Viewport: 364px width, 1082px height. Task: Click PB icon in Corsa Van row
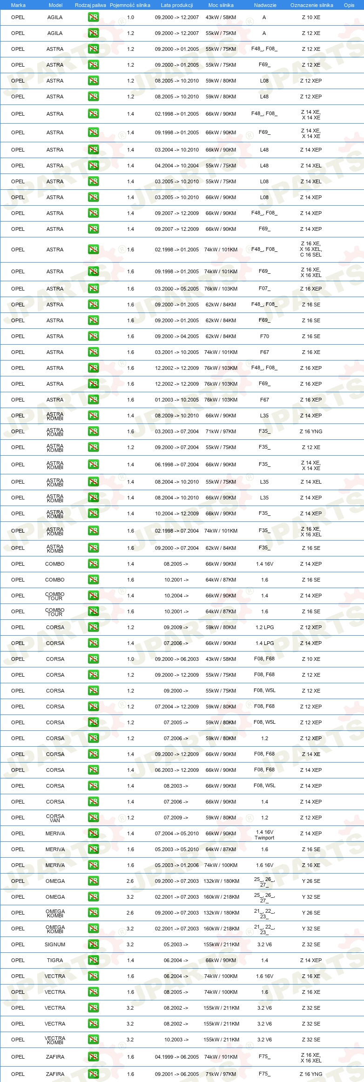93,818
